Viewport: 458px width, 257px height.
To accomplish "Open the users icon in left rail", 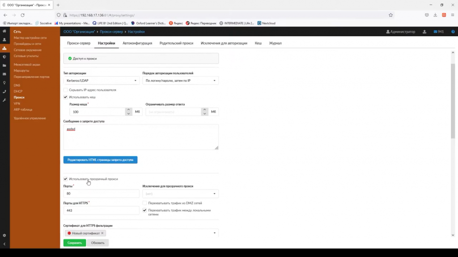I will pyautogui.click(x=4, y=39).
